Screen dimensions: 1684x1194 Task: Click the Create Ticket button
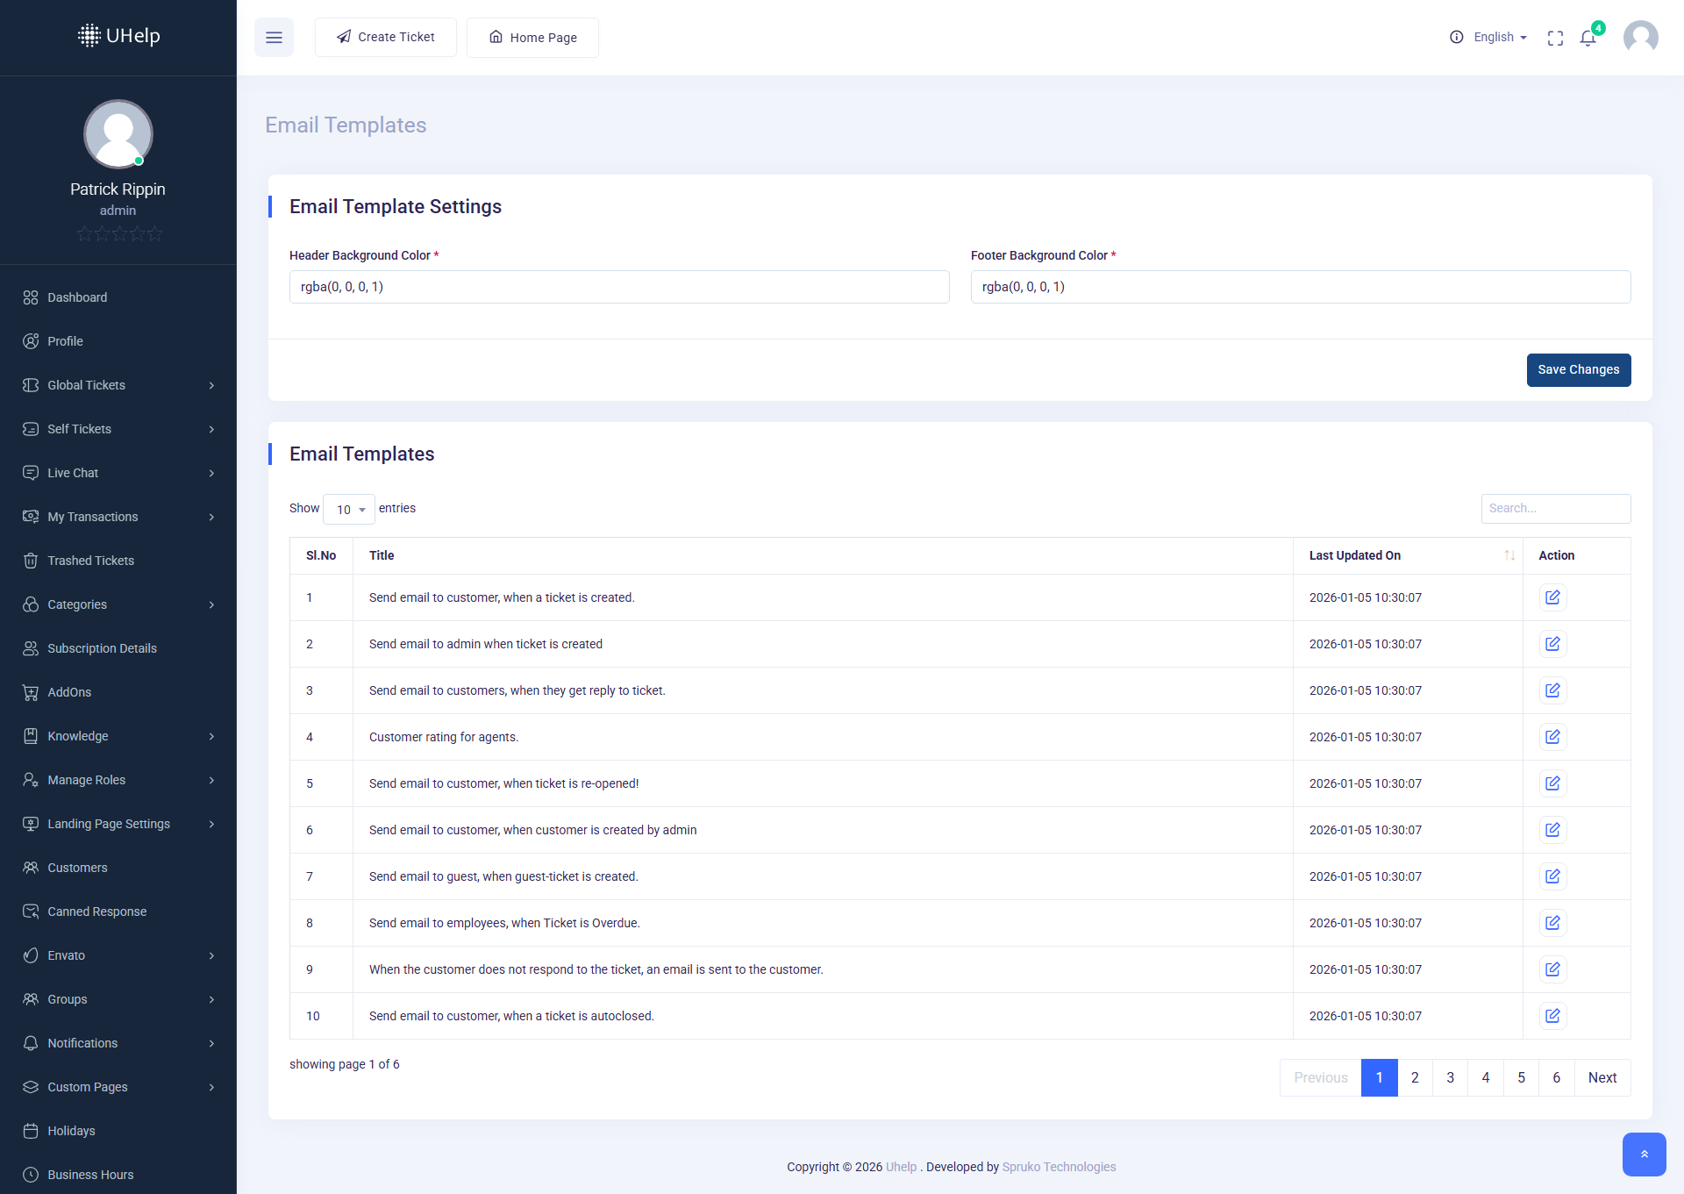[386, 37]
